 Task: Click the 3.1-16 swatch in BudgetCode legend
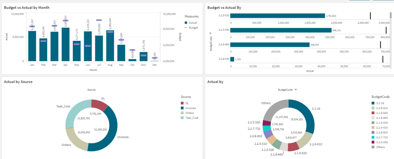(x=372, y=103)
